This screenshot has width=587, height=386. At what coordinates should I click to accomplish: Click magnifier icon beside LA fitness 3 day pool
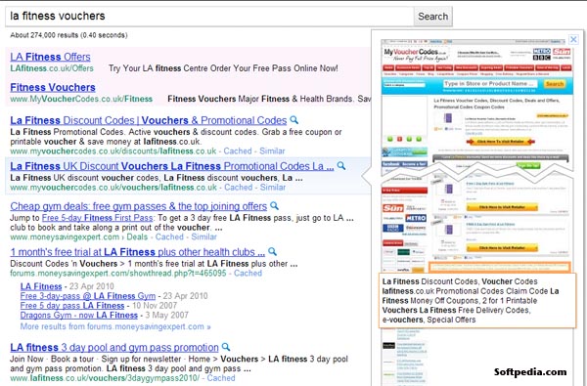pos(226,347)
